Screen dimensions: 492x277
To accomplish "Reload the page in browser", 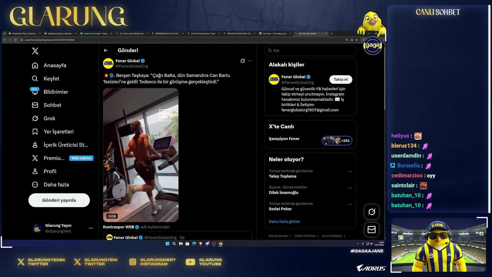I will pos(15,40).
